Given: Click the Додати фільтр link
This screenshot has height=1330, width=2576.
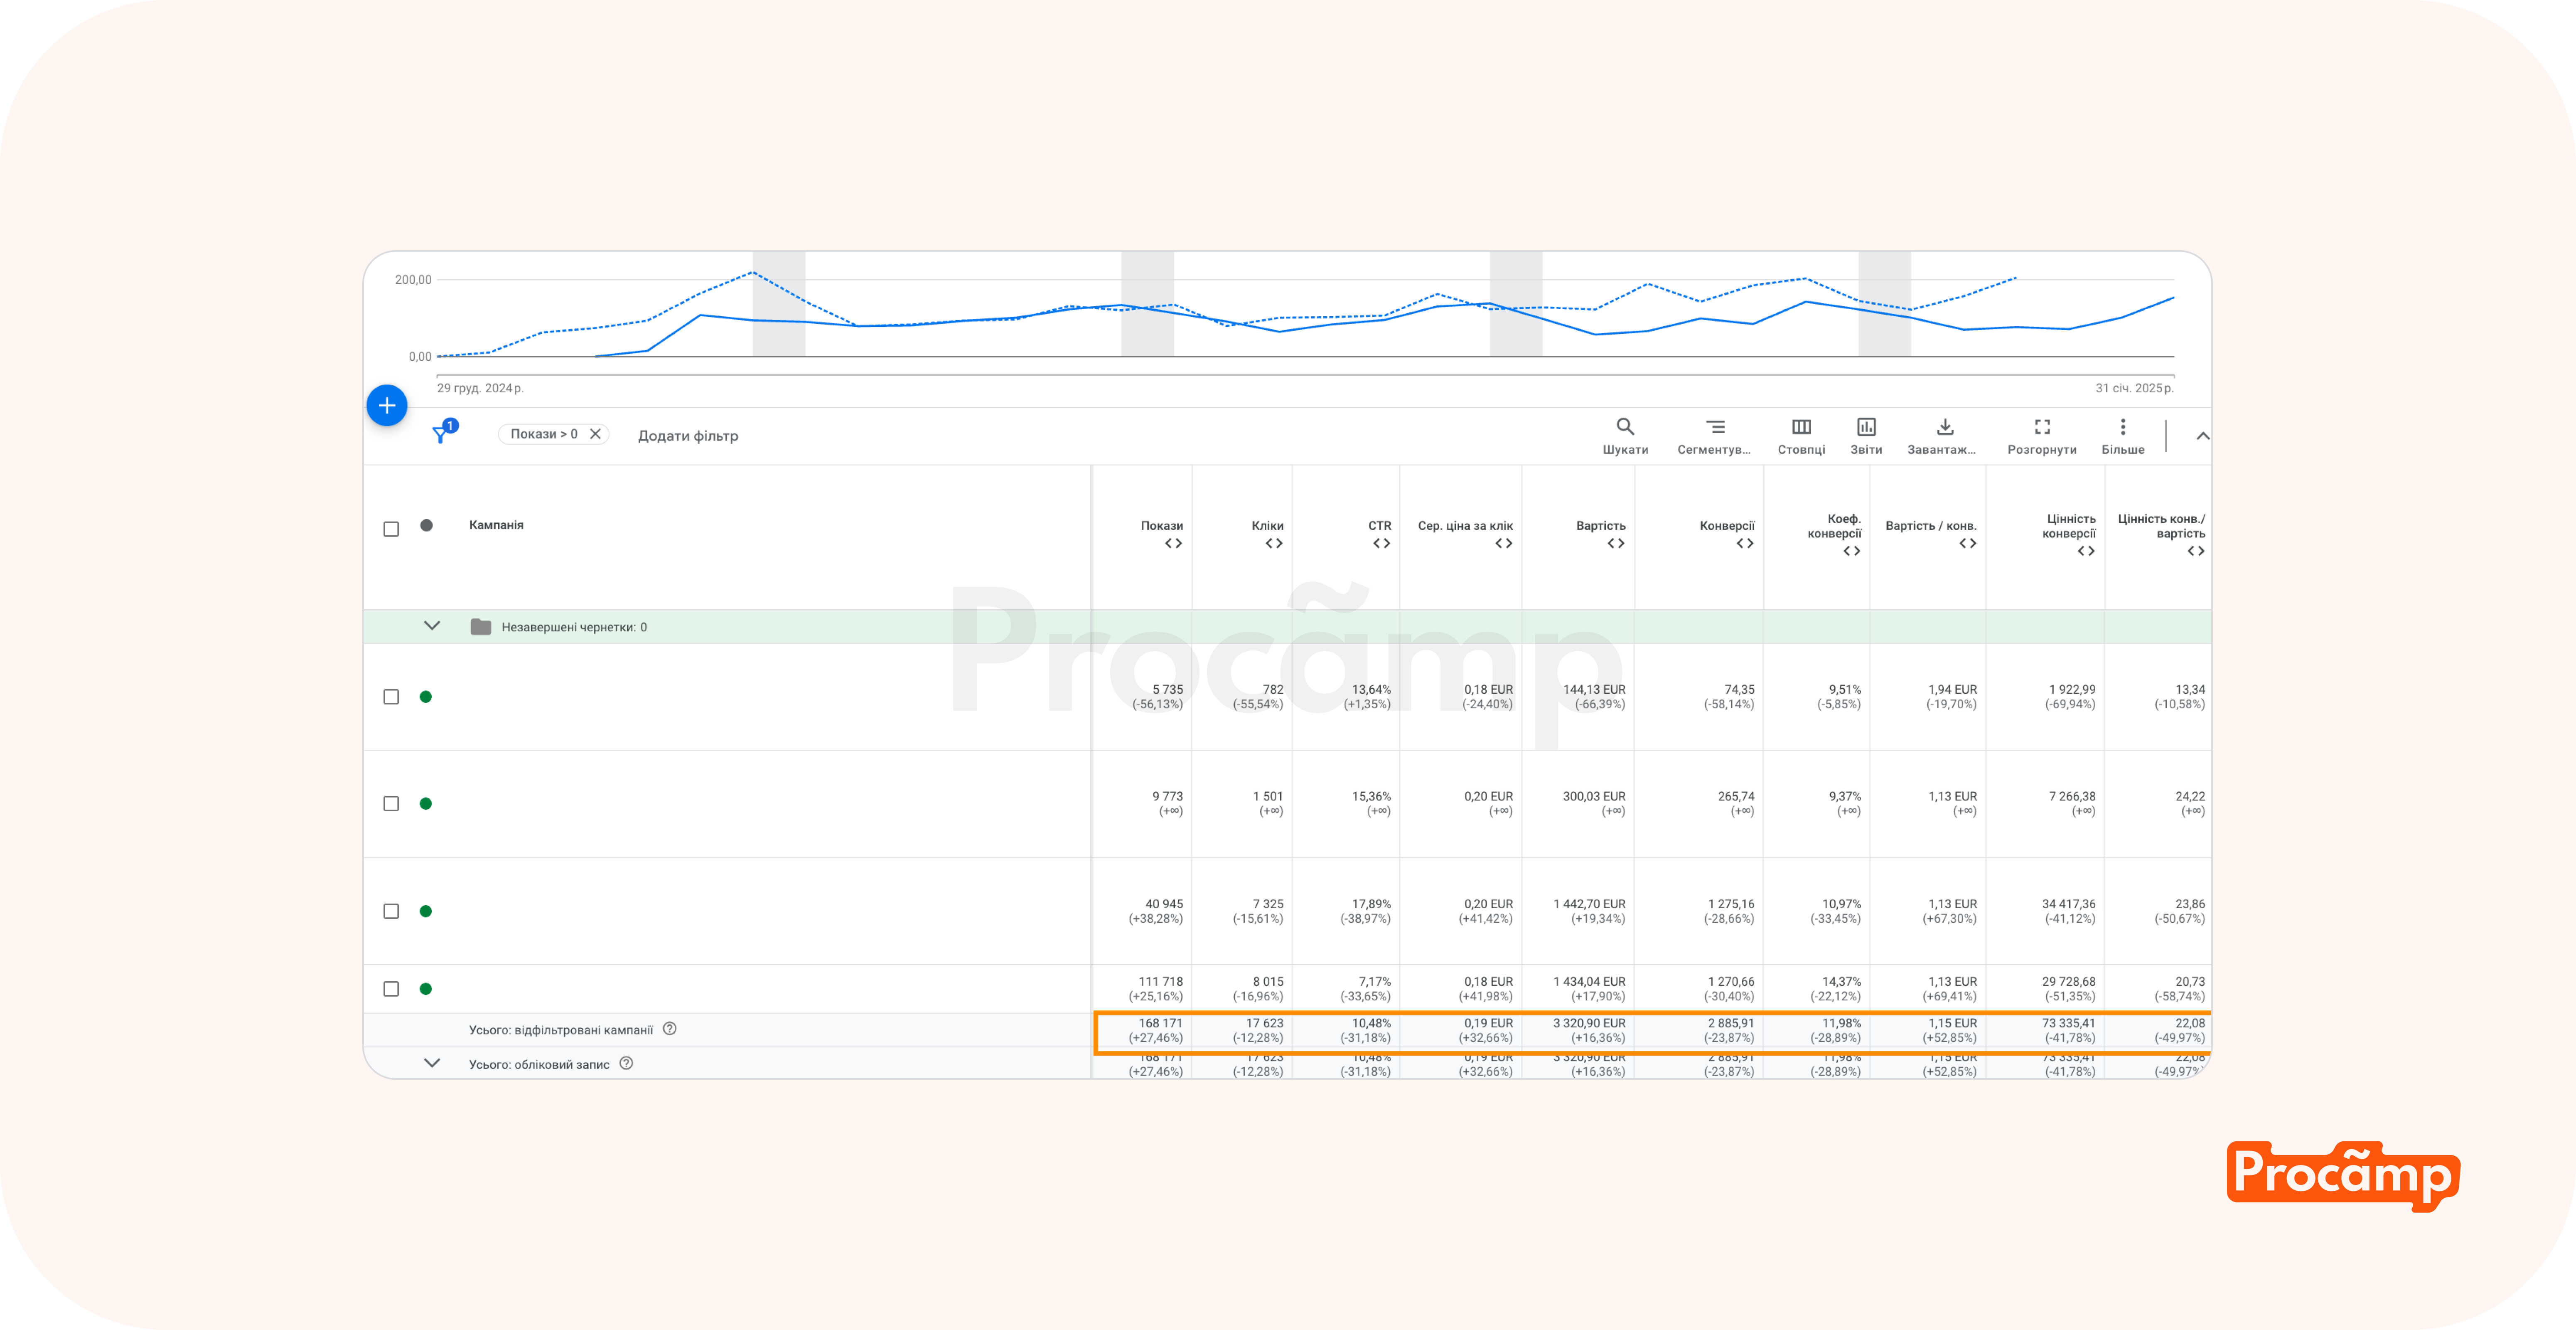Looking at the screenshot, I should pos(688,436).
